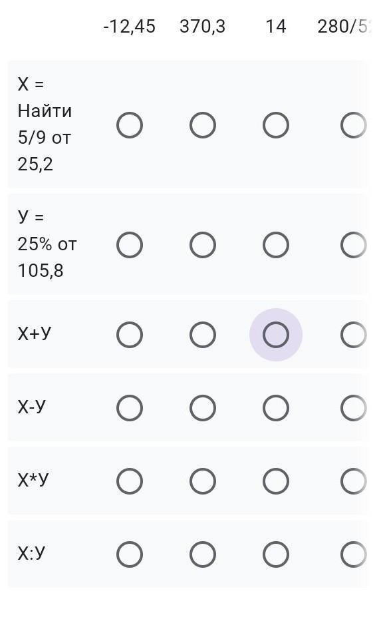The width and height of the screenshot is (383, 627).
Task: Select 14 in the X-У row
Action: click(x=275, y=408)
